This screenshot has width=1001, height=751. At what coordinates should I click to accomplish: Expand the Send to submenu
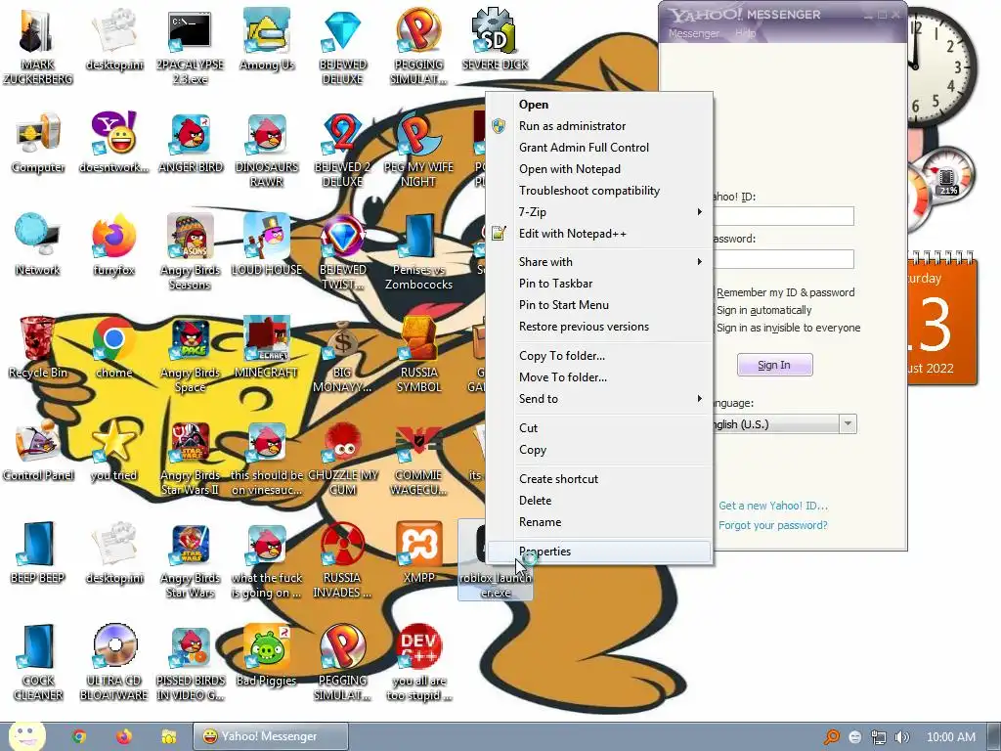[599, 399]
